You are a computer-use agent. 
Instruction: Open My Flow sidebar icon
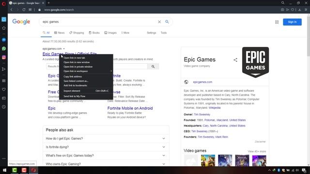tap(4, 69)
